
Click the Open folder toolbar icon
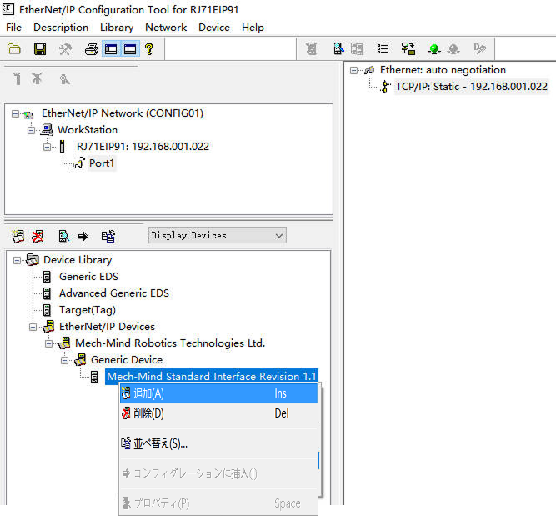(14, 49)
